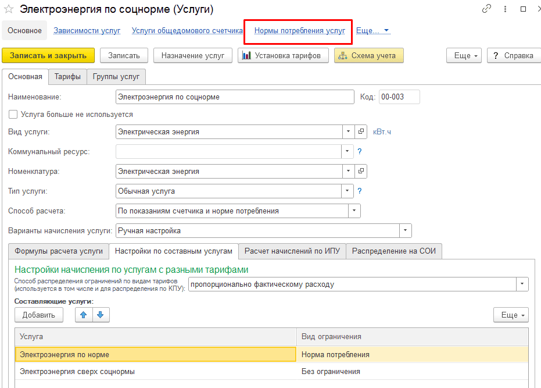Show help for Коммунальный ресурс field
Viewport: 541px width, 388px height.
tap(360, 151)
